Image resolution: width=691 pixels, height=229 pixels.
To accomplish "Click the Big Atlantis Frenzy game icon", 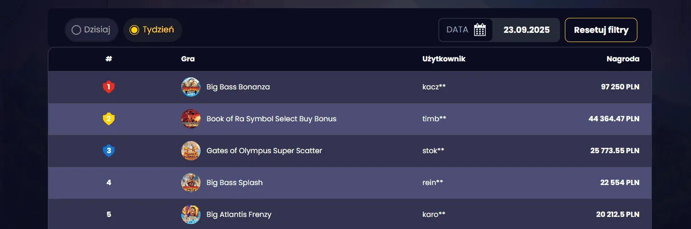I will tap(190, 215).
